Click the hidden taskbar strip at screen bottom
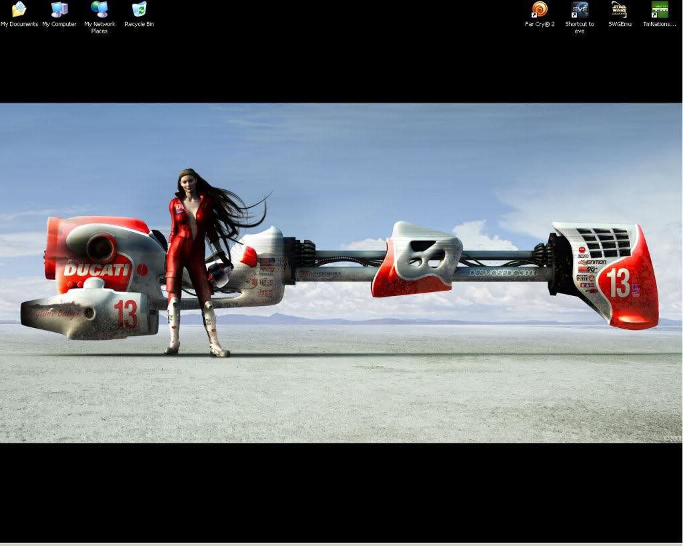683x546 pixels. pyautogui.click(x=341, y=544)
